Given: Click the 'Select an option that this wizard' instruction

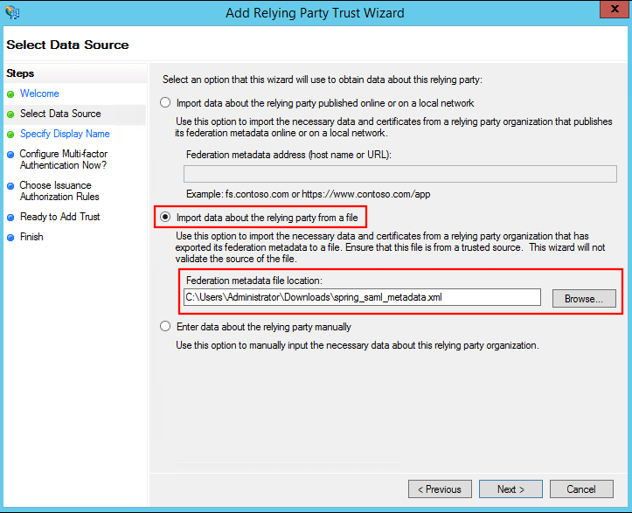Looking at the screenshot, I should (x=323, y=80).
